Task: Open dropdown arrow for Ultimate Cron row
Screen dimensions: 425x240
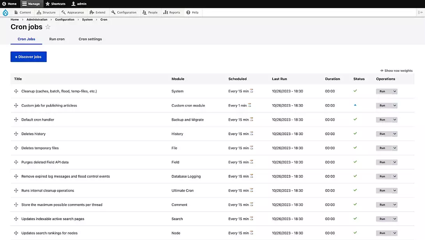Action: [395, 191]
